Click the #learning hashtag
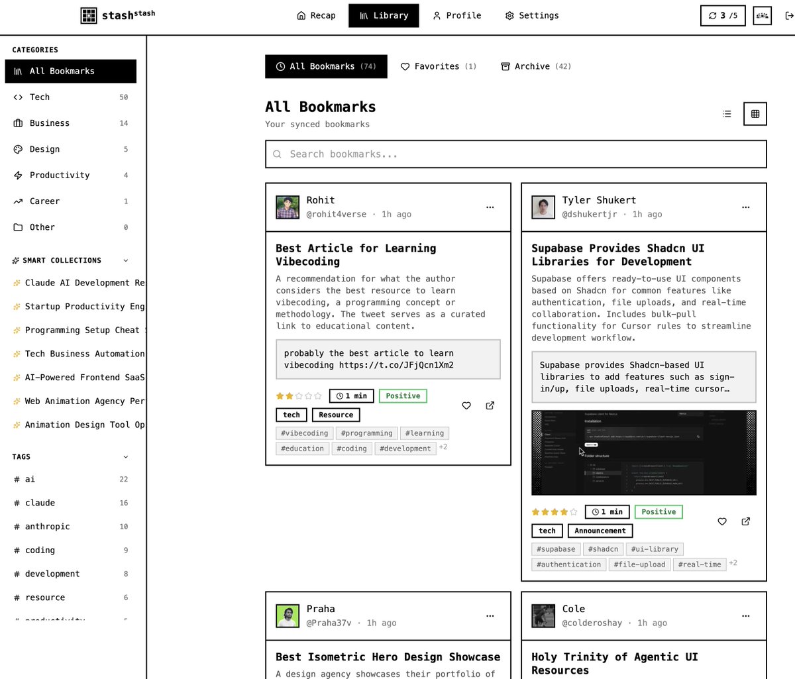Screen dimensions: 795x679 [x=425, y=433]
